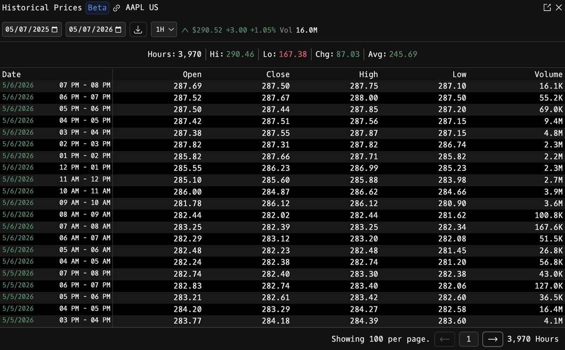Go to next page of results
The height and width of the screenshot is (350, 565).
click(x=493, y=339)
